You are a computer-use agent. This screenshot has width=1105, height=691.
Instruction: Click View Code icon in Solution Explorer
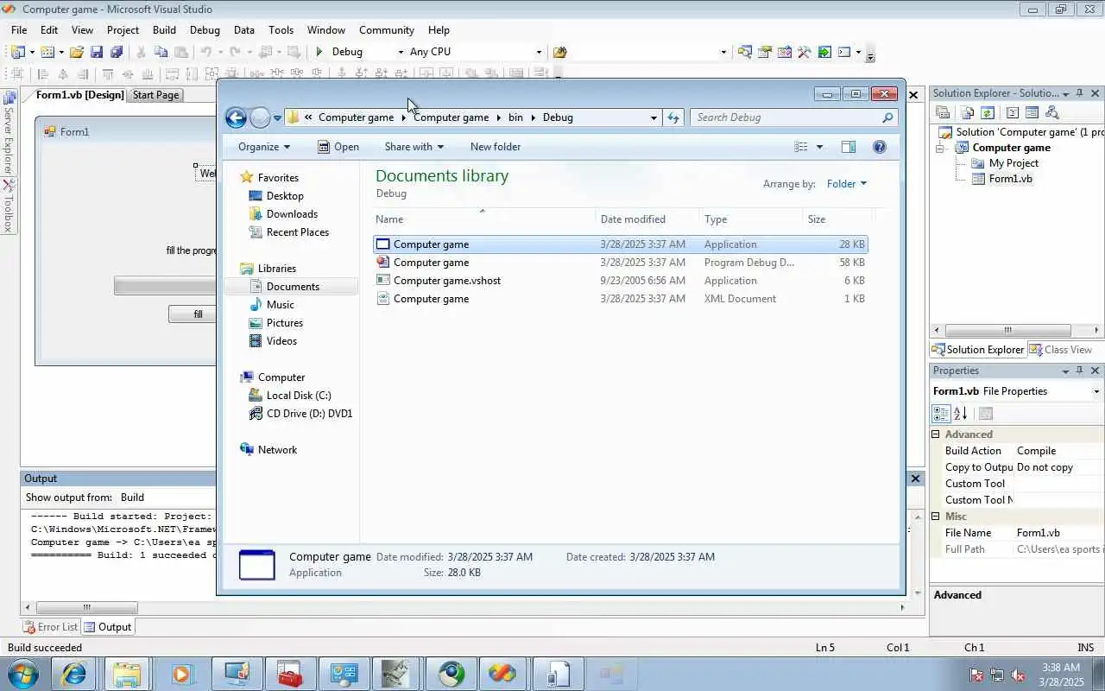(1012, 112)
